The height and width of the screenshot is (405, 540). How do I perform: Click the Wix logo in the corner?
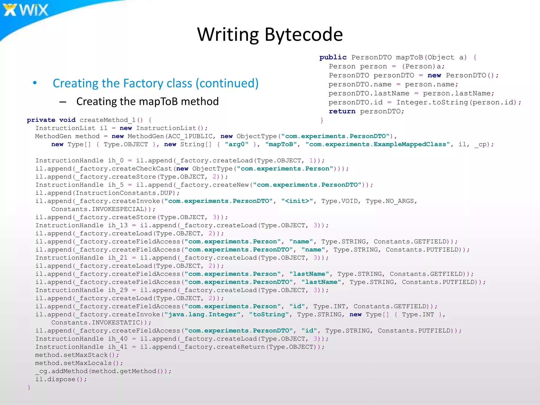point(26,10)
